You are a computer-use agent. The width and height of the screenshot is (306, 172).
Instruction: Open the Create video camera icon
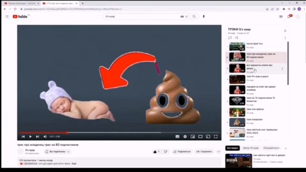(x=281, y=17)
